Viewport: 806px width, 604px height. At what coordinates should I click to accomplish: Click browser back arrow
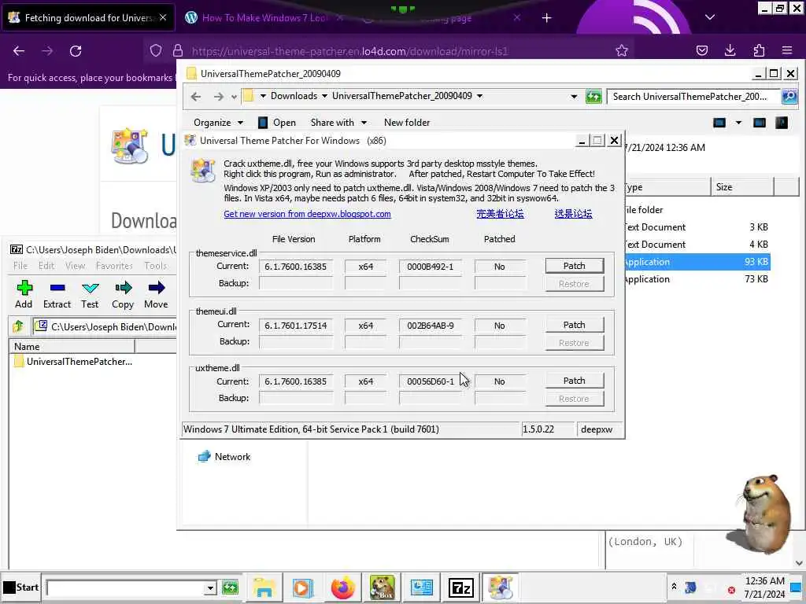(19, 51)
